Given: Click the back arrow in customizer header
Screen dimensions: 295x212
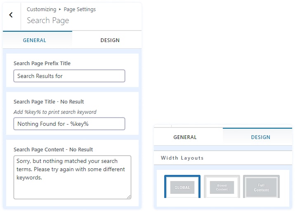Looking at the screenshot, I should 11,15.
